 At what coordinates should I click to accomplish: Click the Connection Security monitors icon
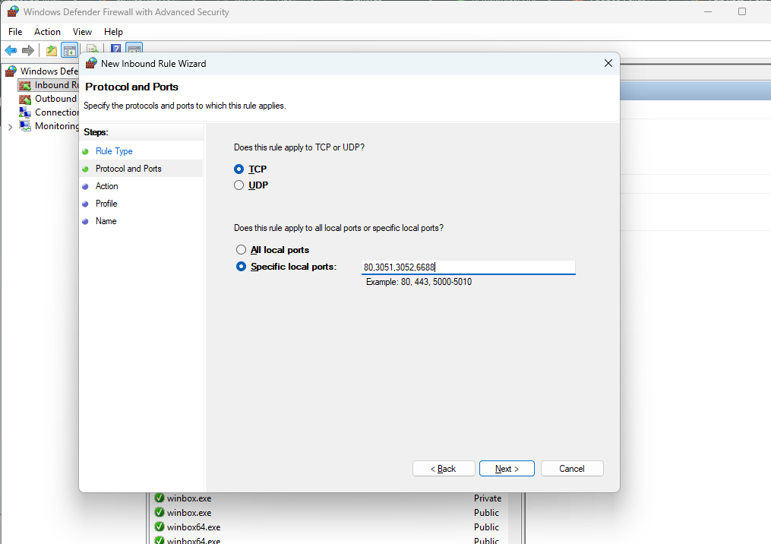pos(24,112)
